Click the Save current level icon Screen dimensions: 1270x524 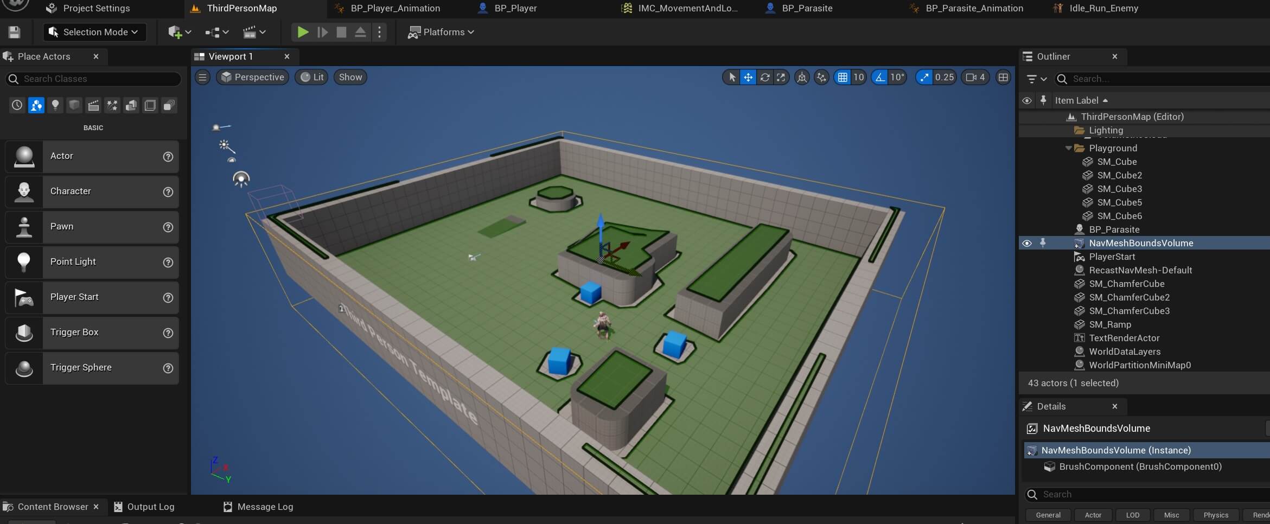click(x=15, y=32)
